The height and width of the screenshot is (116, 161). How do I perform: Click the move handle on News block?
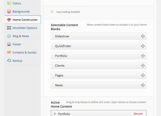click(x=143, y=85)
